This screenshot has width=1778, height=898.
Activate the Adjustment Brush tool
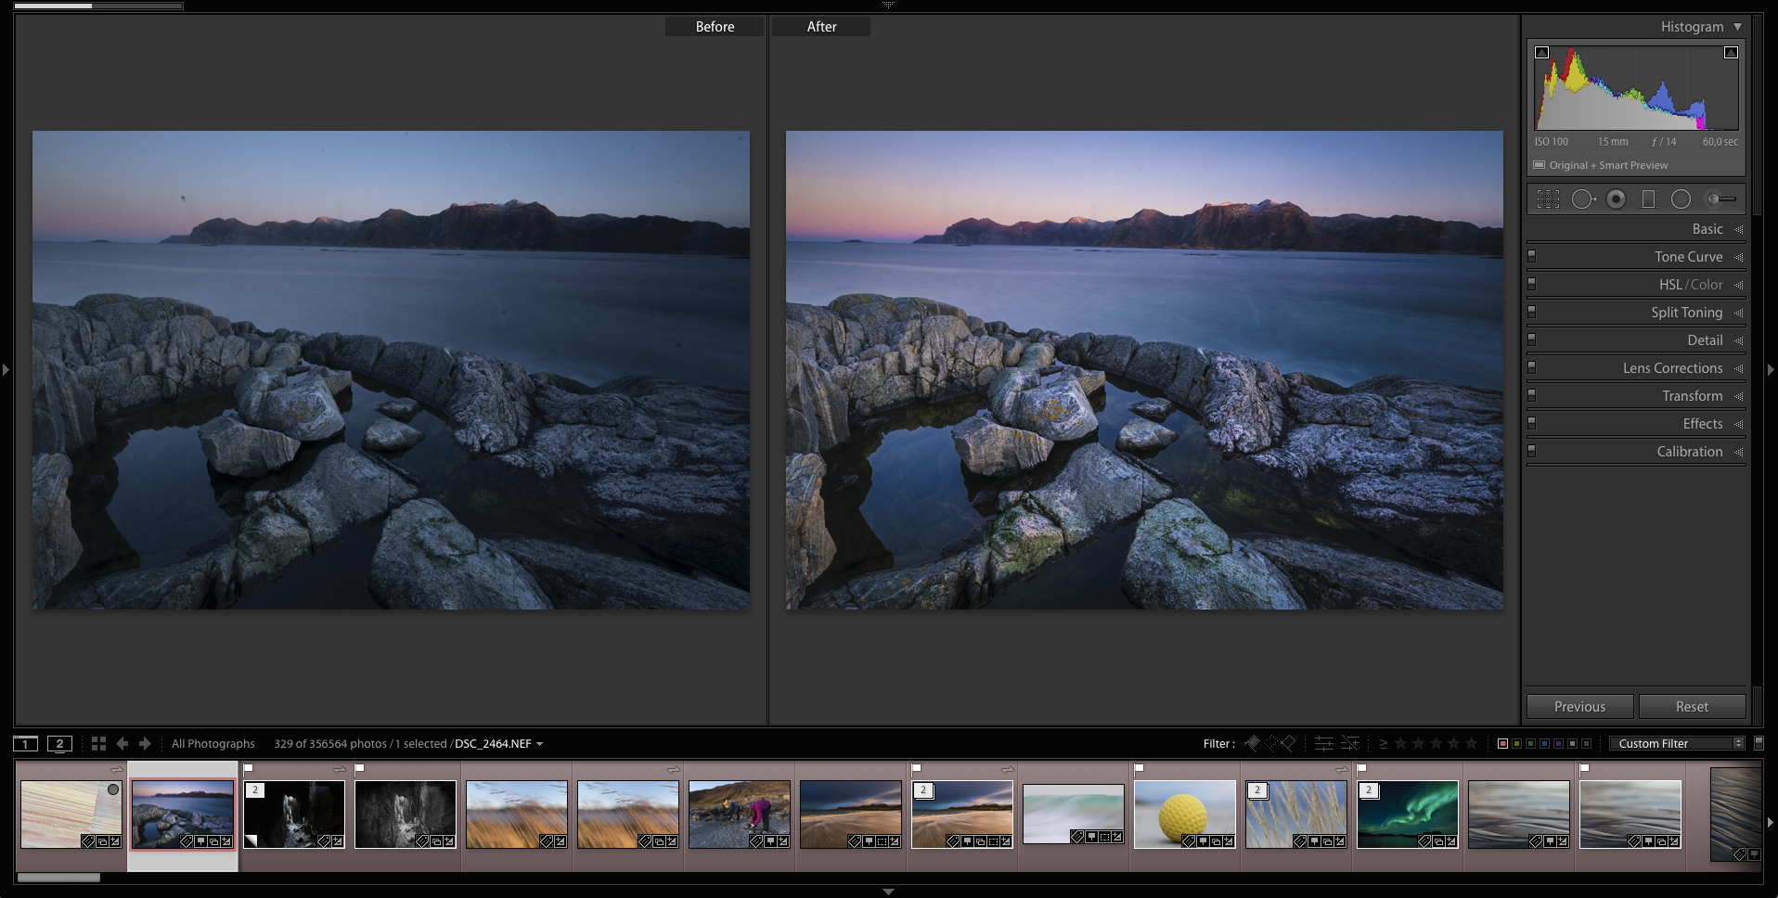[x=1721, y=199]
